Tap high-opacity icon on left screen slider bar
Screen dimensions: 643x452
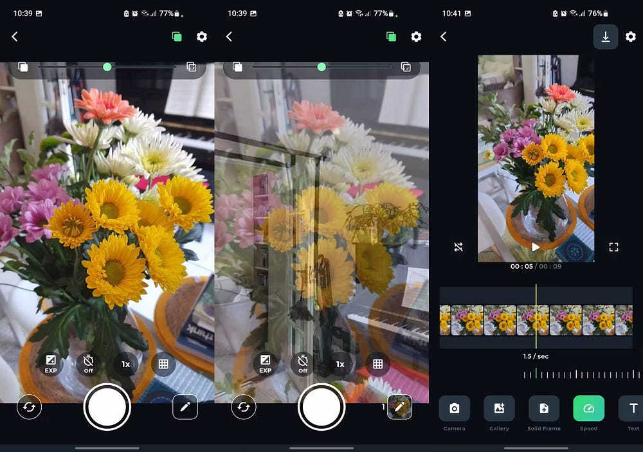tap(192, 67)
